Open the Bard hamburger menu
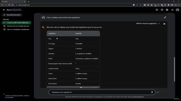181x101 pixels. (4, 10)
